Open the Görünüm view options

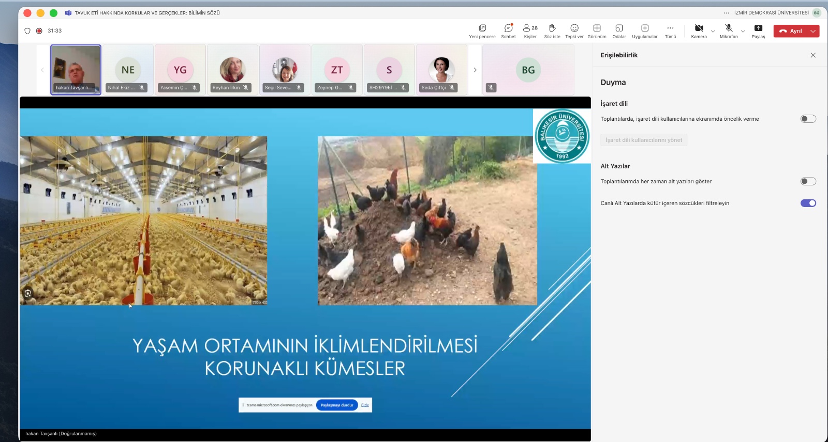click(597, 31)
